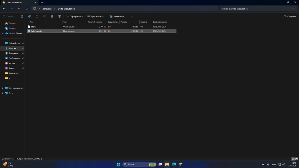Open File Explorer from taskbar
This screenshot has width=299, height=168.
[x=167, y=164]
